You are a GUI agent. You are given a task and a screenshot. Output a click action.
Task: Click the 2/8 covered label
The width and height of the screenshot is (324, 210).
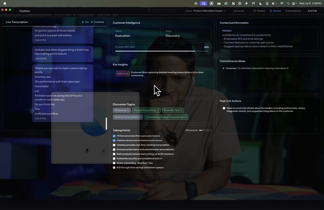click(x=191, y=130)
